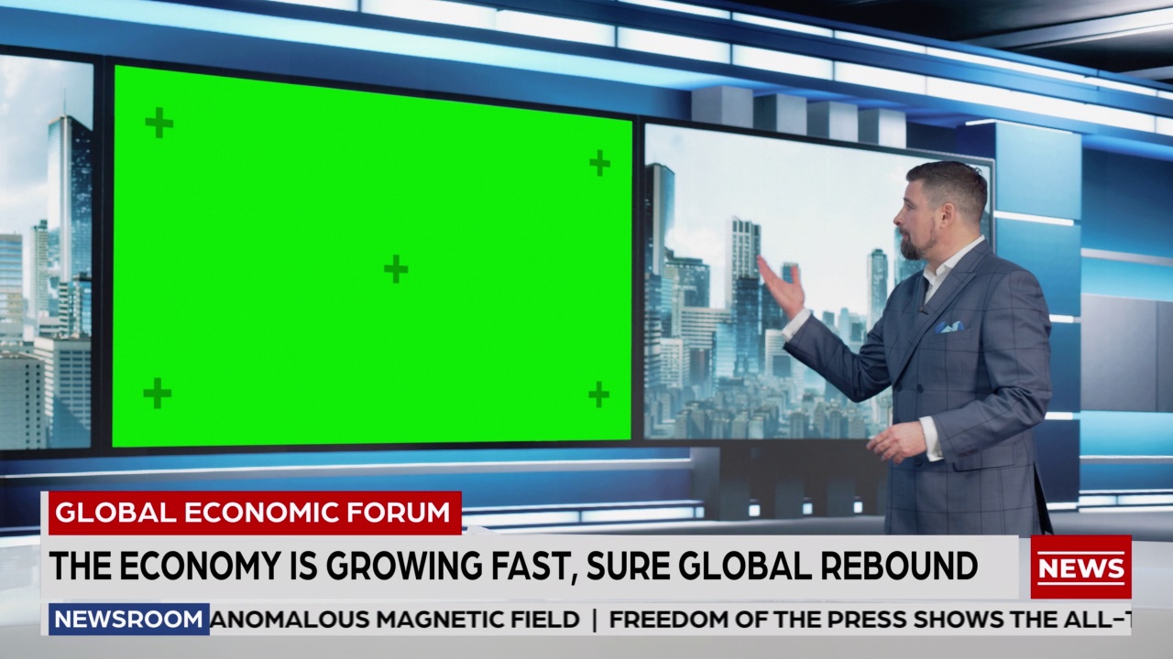The width and height of the screenshot is (1173, 659).
Task: Click the upper-left tracking cross on green screen
Action: [x=159, y=123]
